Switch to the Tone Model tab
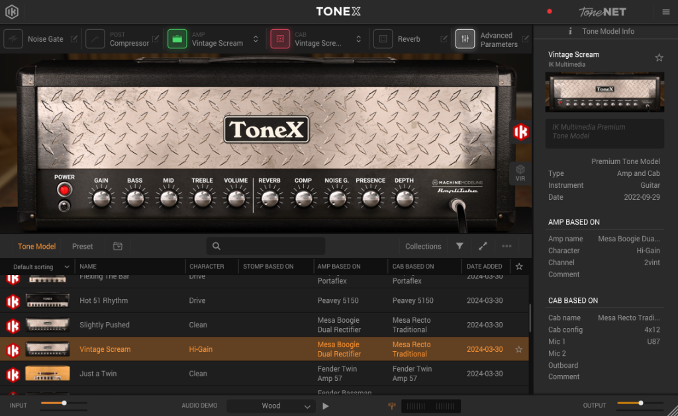This screenshot has width=678, height=416. pos(37,246)
